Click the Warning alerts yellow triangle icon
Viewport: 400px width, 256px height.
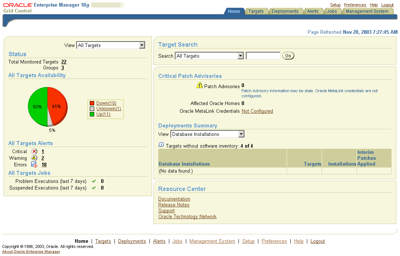pos(34,158)
